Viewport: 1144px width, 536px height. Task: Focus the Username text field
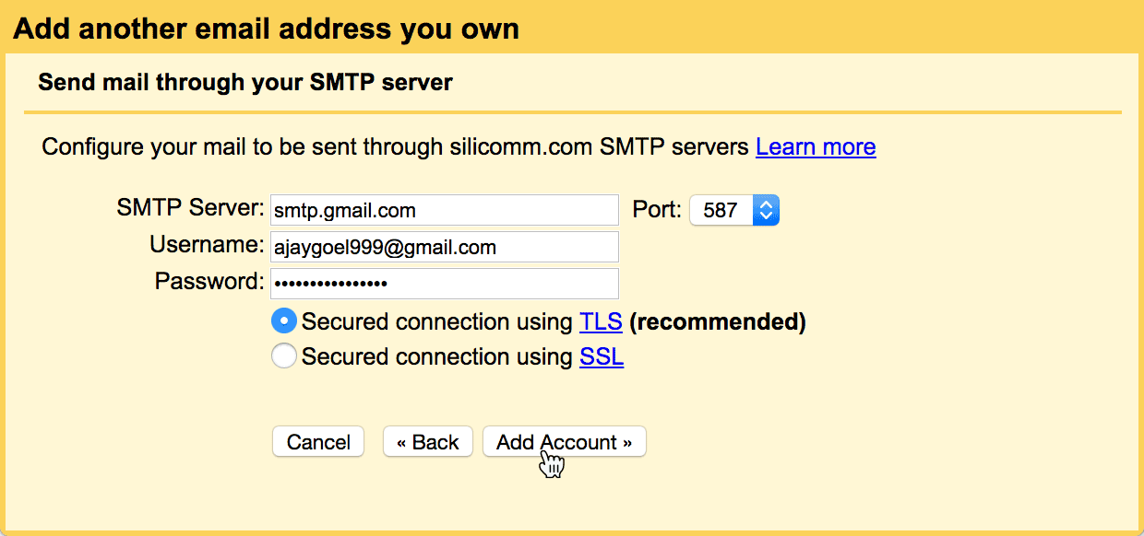[443, 247]
